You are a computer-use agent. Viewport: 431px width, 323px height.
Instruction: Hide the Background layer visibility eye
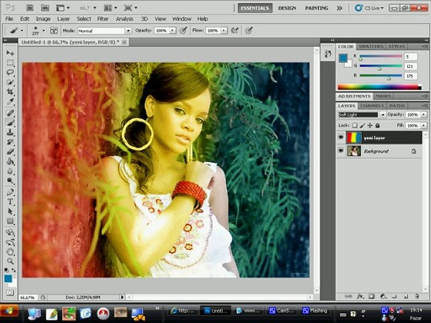tap(341, 151)
